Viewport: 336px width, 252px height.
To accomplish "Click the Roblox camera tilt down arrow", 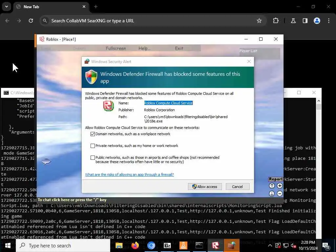I will point(272,194).
